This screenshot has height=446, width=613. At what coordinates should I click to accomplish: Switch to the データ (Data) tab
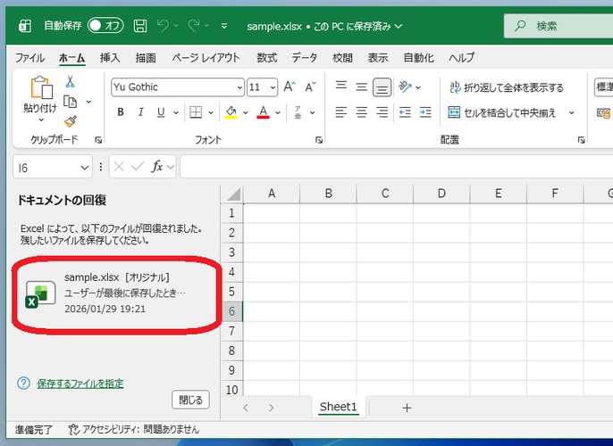[x=304, y=58]
